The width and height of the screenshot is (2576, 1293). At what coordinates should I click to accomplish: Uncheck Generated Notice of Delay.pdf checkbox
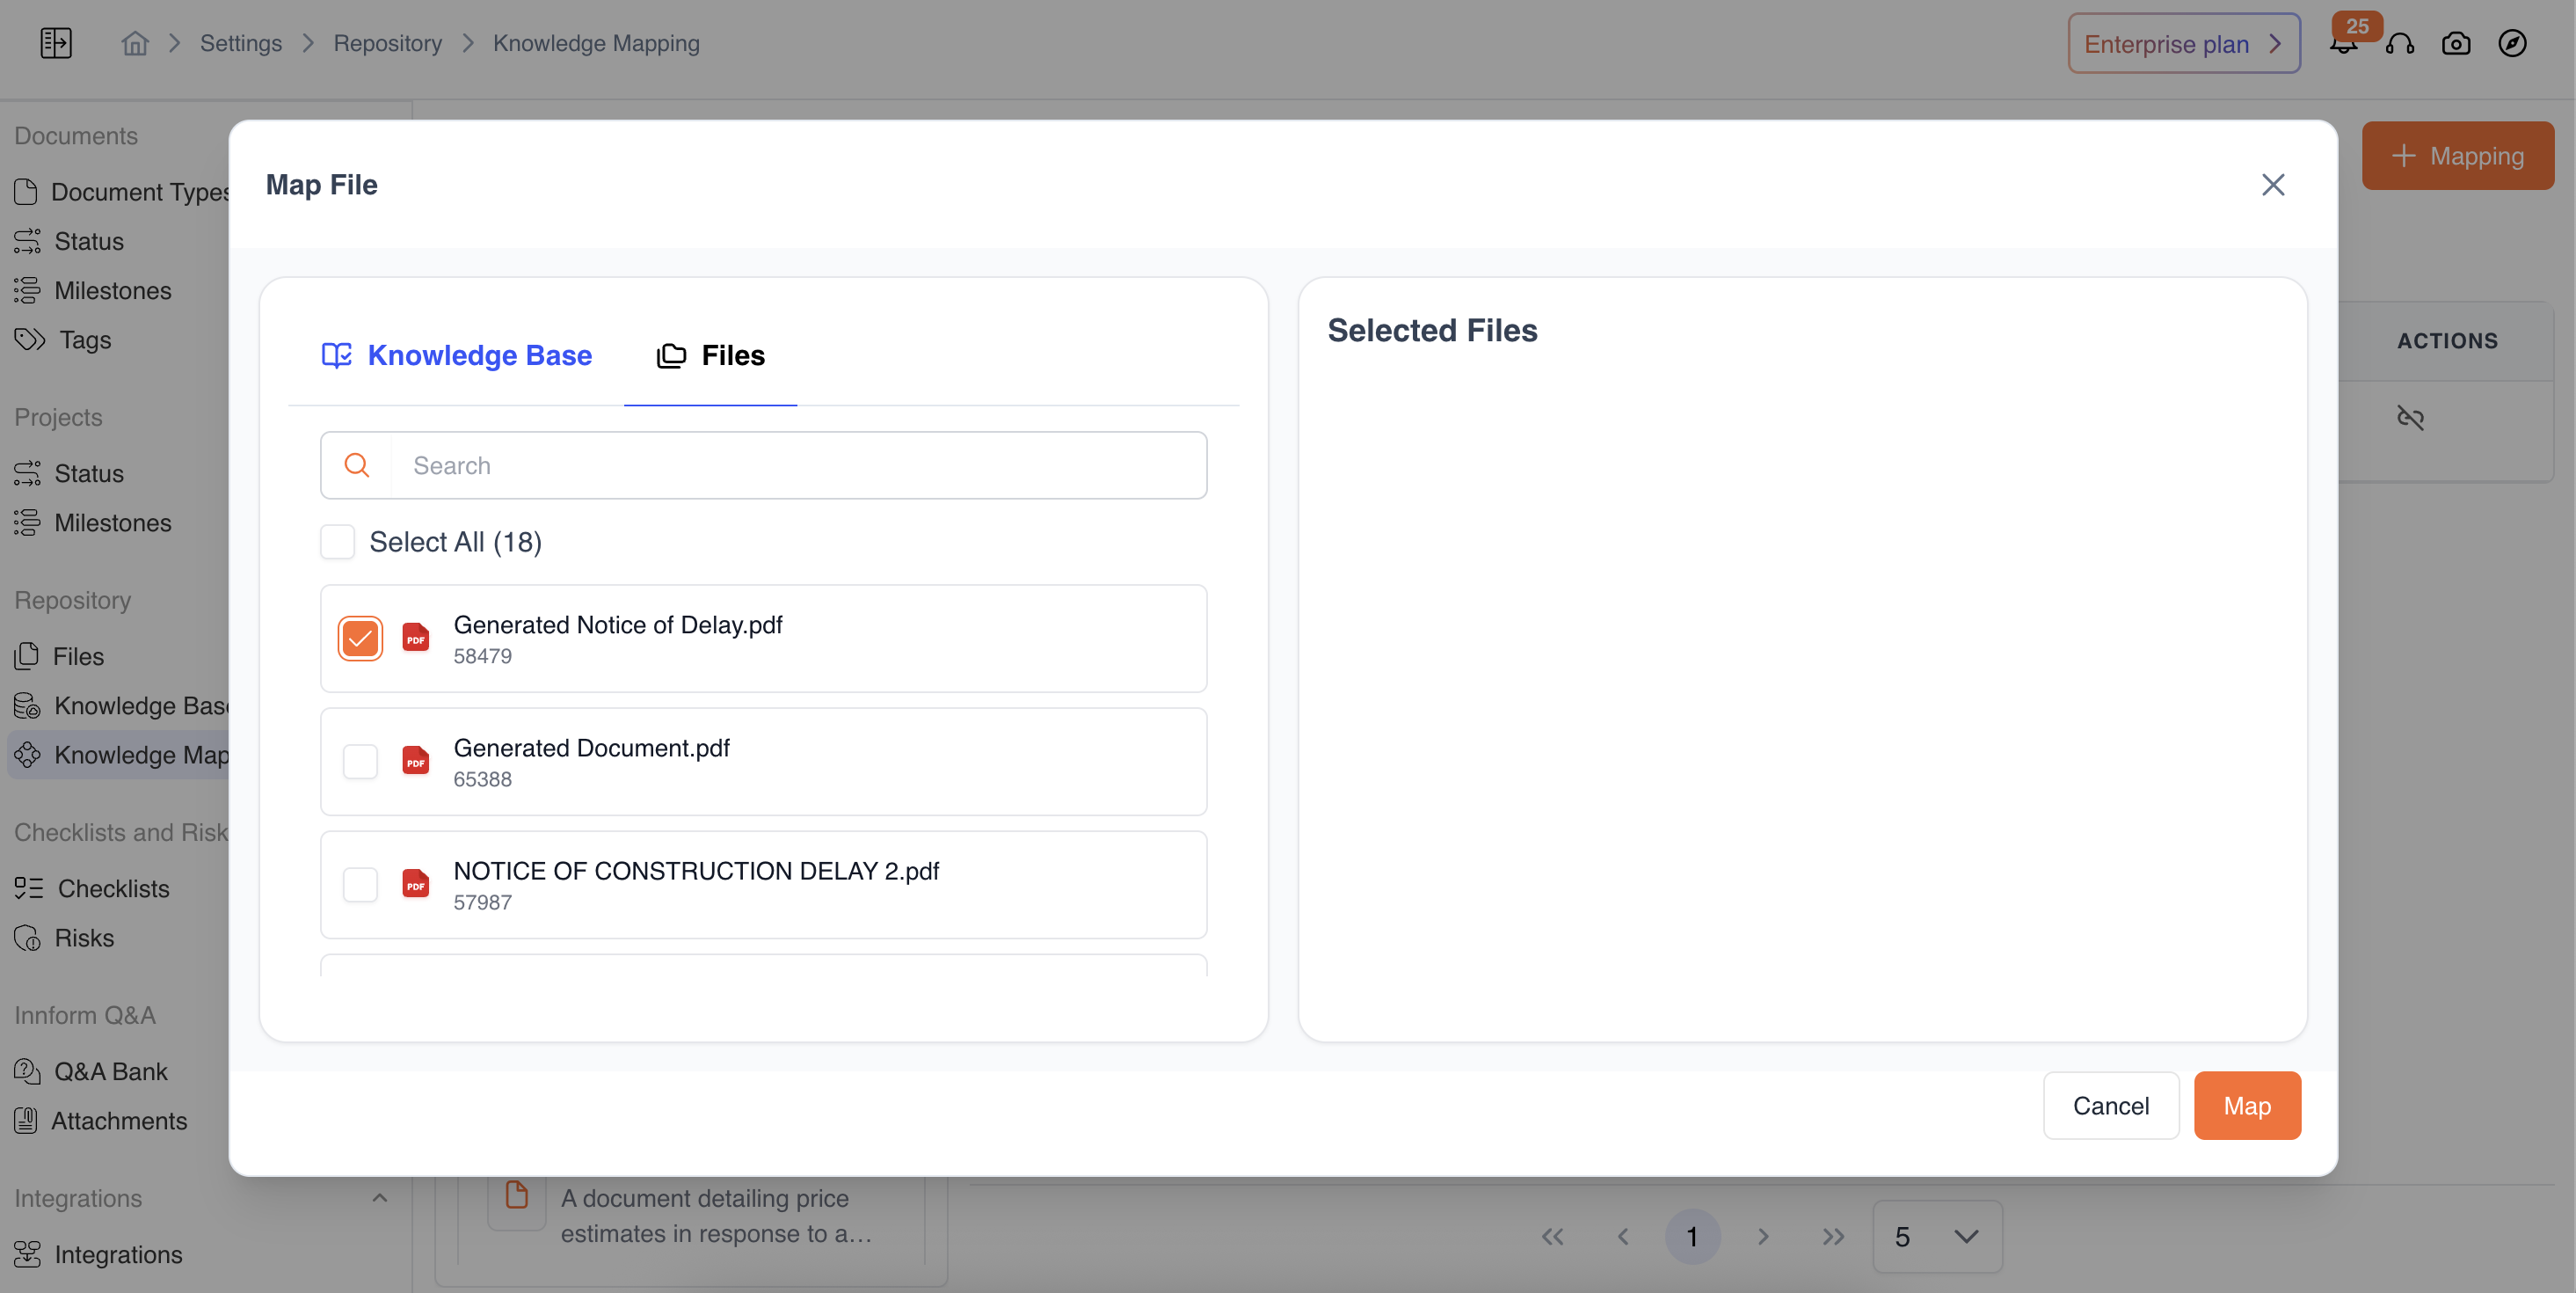360,639
